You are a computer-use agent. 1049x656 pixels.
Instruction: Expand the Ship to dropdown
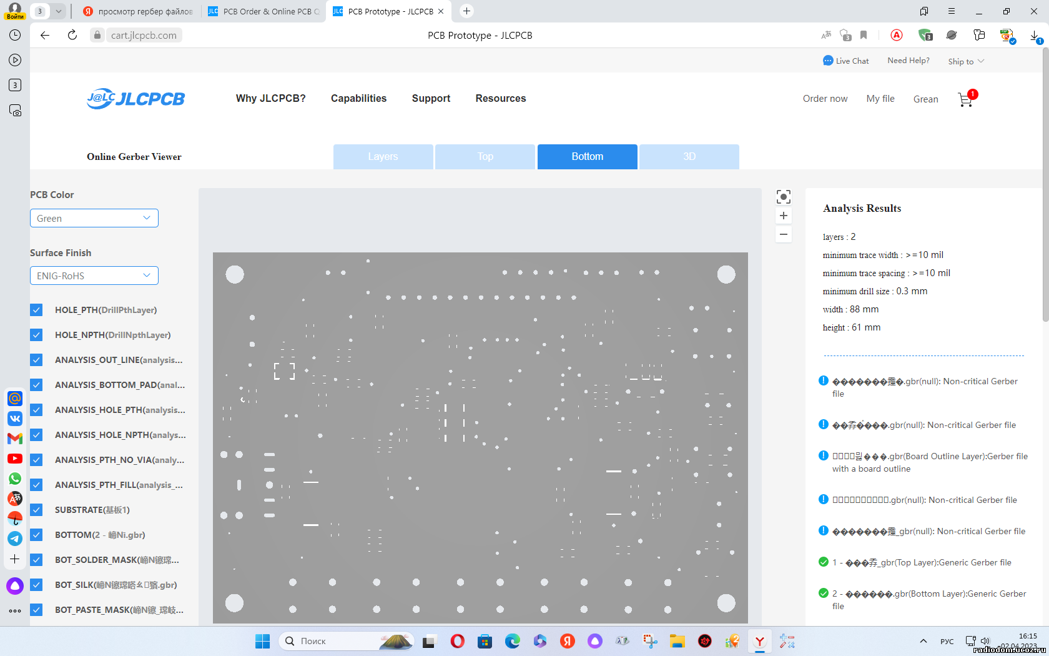point(966,61)
